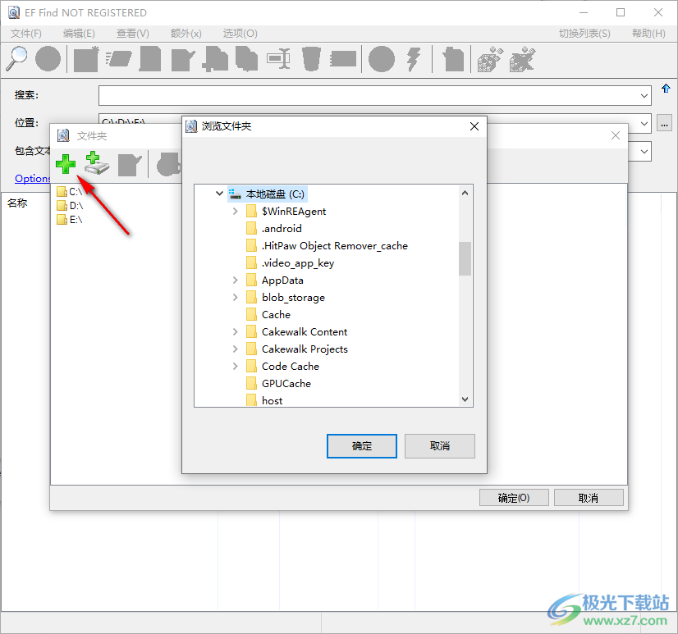This screenshot has width=678, height=634.
Task: Click 取消 at folder dialog bottom
Action: tap(589, 498)
